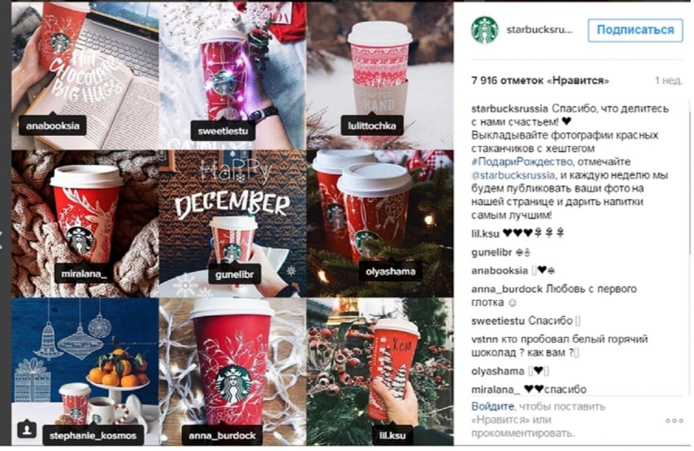Select the anabooksia photo tag

53,125
